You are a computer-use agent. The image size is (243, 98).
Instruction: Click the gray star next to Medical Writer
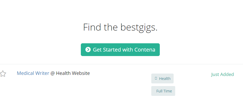click(3, 74)
